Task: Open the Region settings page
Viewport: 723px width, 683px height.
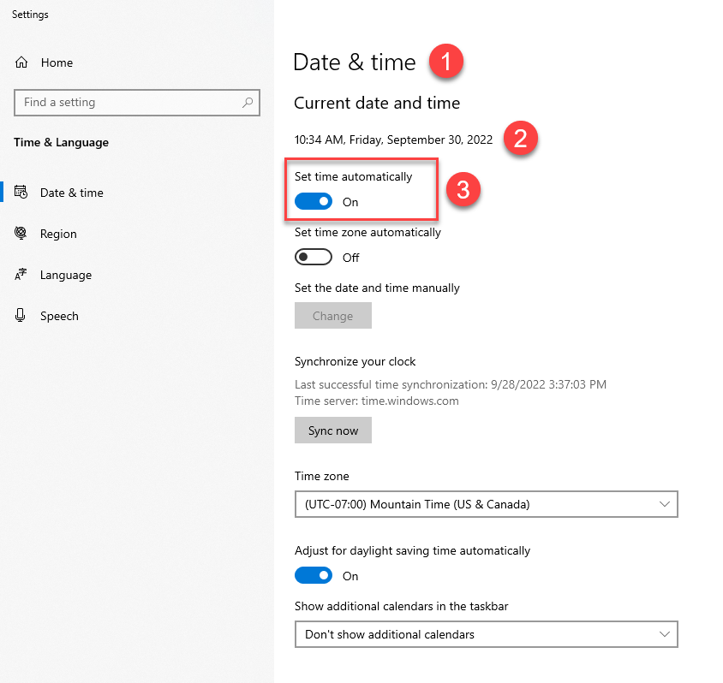Action: (x=58, y=234)
